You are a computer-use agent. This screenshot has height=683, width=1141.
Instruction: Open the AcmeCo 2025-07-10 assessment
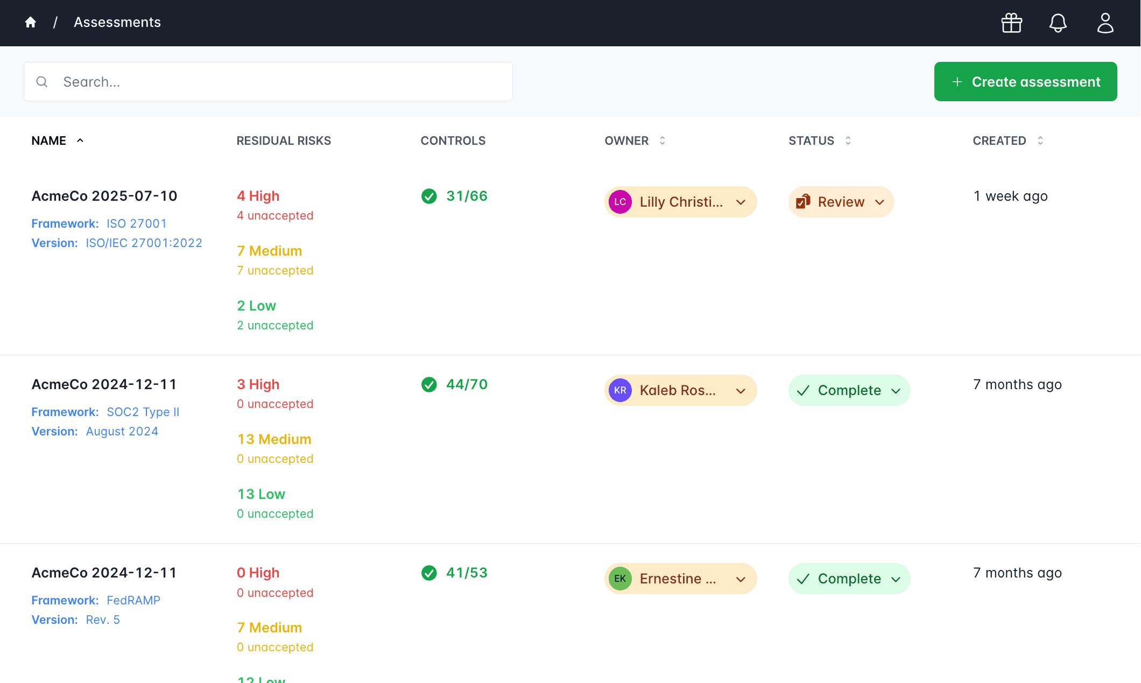[x=104, y=196]
